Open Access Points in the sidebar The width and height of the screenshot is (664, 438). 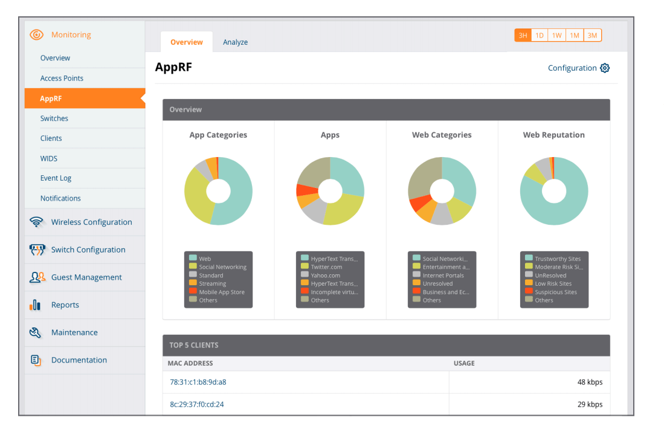[62, 79]
